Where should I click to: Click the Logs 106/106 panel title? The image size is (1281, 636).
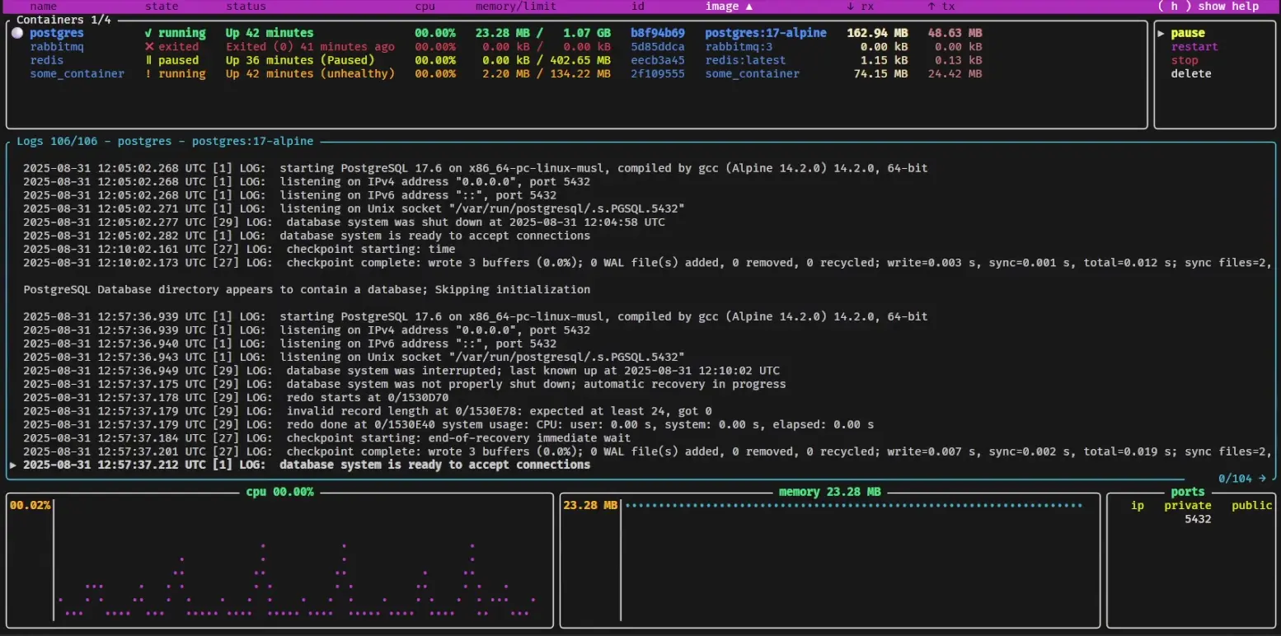point(165,141)
